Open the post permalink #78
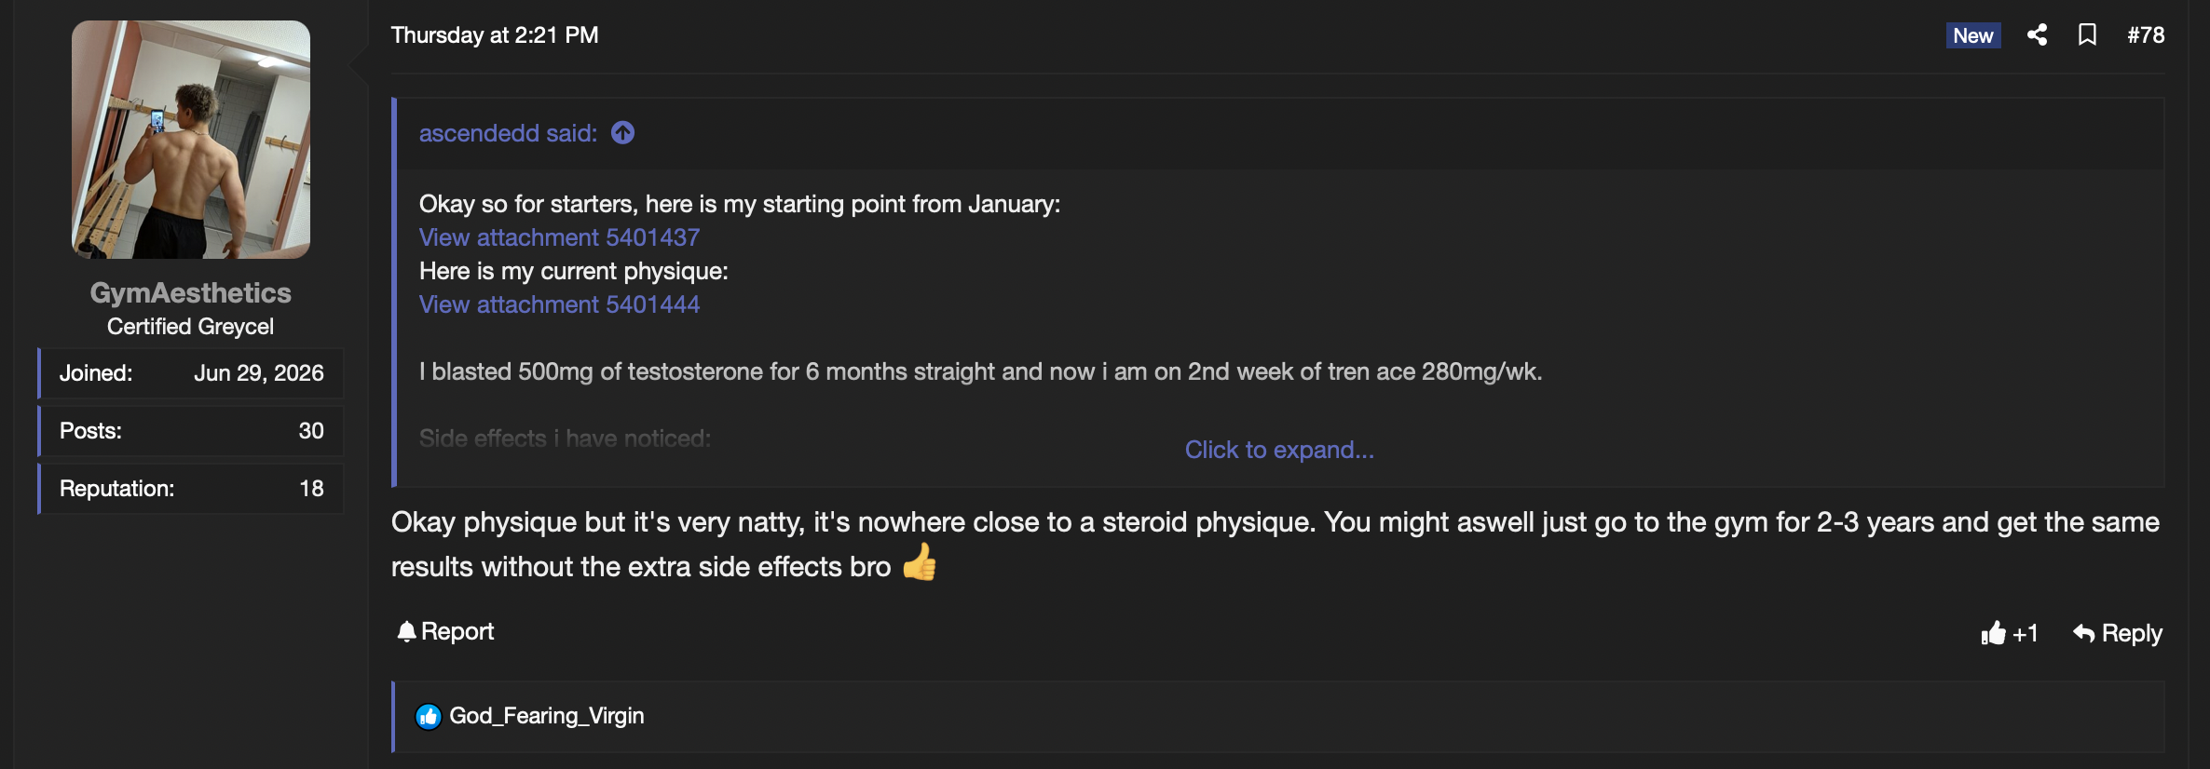This screenshot has width=2210, height=769. [x=2146, y=35]
